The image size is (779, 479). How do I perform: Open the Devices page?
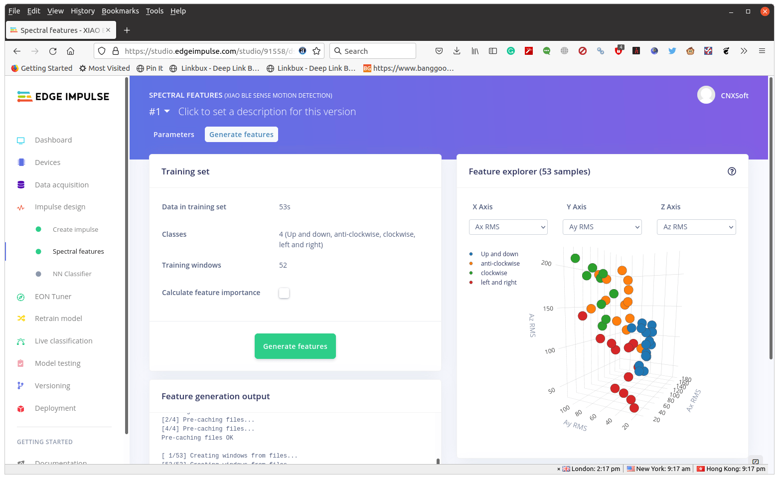coord(47,162)
